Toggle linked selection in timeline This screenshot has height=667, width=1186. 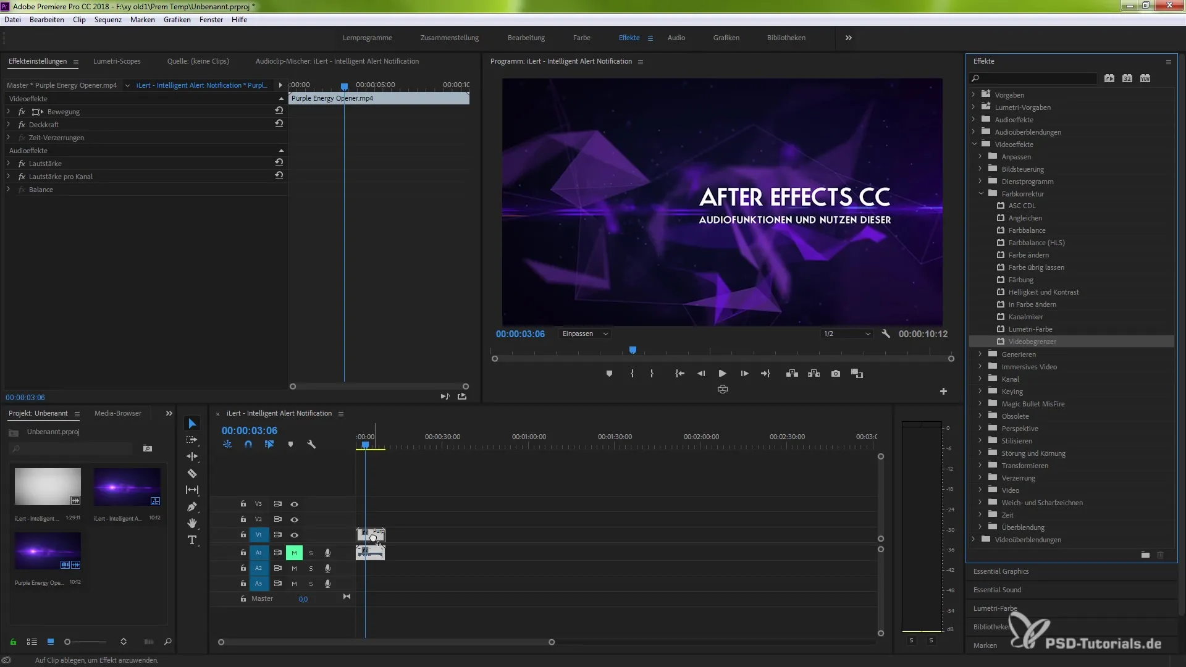pyautogui.click(x=269, y=444)
